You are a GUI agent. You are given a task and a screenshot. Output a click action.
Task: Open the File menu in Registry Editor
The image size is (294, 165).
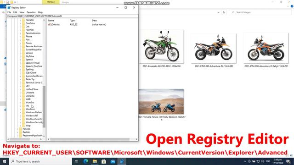click(9, 12)
